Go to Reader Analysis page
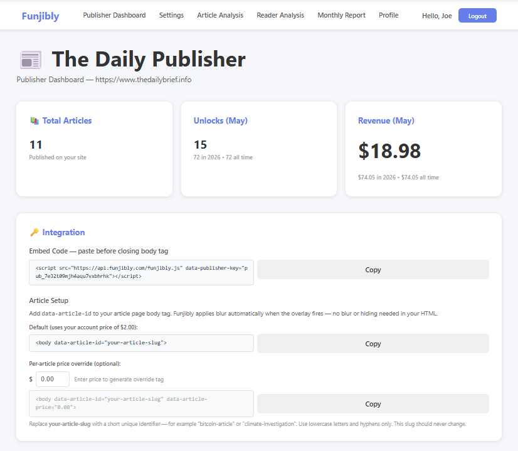518x451 pixels. point(280,15)
